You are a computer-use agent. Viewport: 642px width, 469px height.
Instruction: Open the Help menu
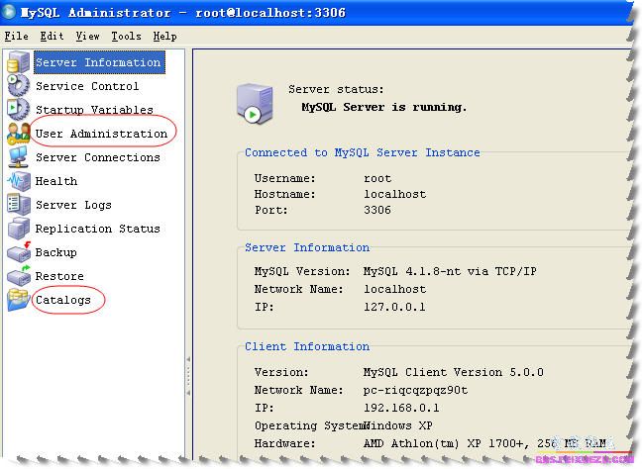coord(165,36)
